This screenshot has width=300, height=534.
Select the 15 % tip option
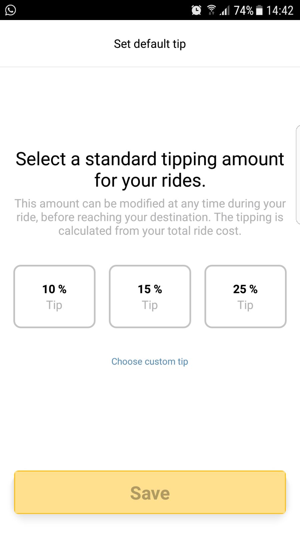coord(150,297)
